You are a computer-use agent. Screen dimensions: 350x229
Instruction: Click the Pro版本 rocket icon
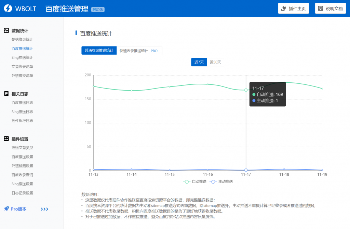[6, 209]
